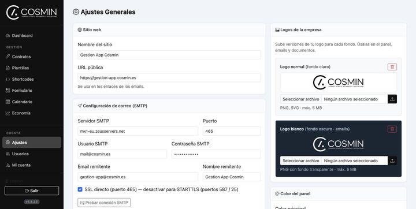Image resolution: width=416 pixels, height=209 pixels.
Task: Click Probar conexión SMTP button
Action: (104, 203)
